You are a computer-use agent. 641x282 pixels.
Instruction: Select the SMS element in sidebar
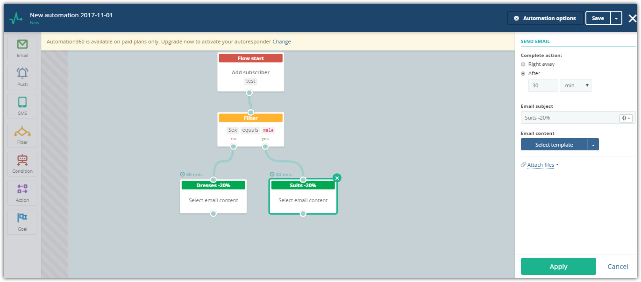click(22, 106)
